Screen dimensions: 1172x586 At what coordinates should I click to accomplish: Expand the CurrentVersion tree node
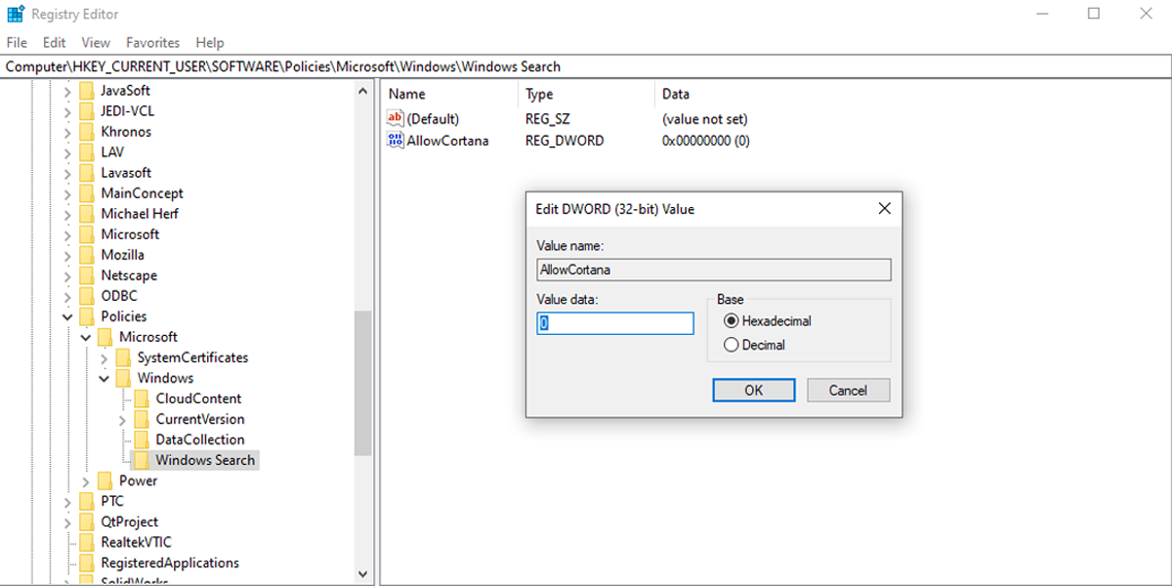tap(122, 419)
